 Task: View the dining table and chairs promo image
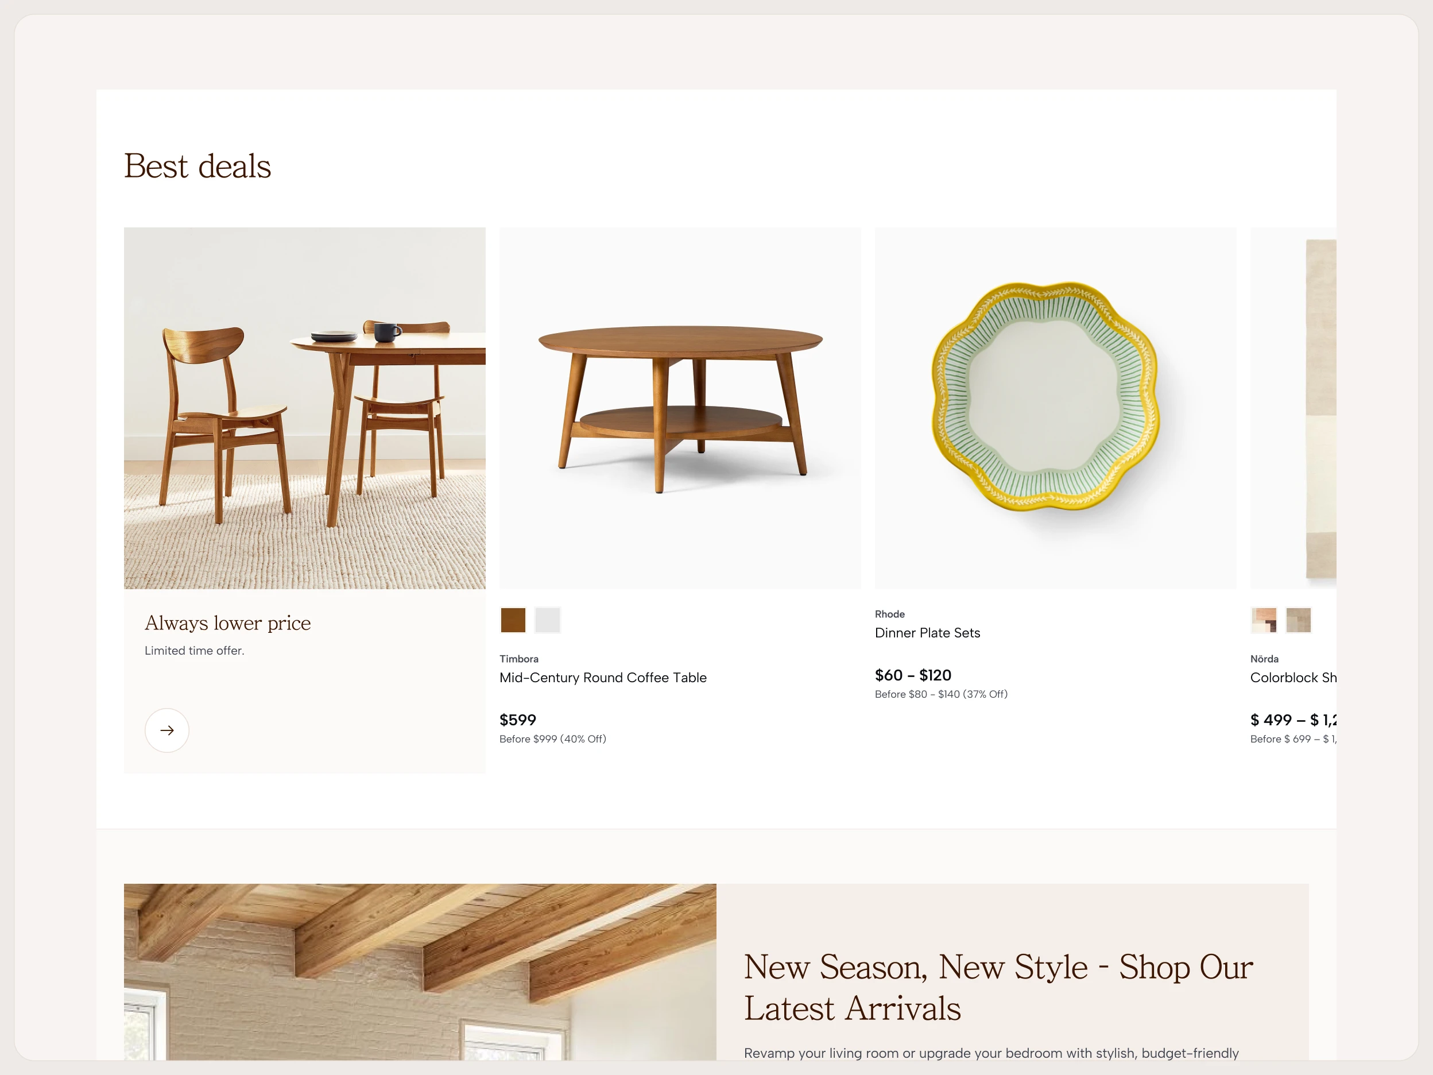pos(304,408)
